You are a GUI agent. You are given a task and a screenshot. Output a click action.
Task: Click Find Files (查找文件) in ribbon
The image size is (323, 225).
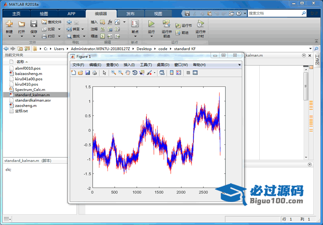click(x=51, y=22)
